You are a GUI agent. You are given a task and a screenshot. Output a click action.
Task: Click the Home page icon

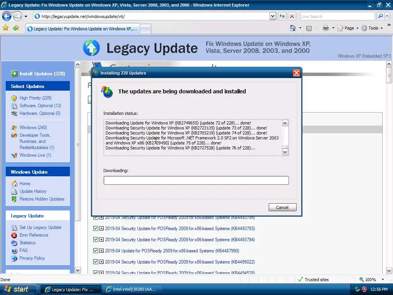293,28
